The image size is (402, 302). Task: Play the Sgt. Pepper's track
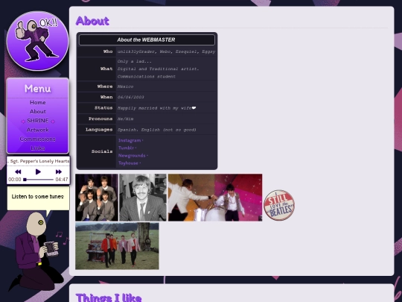(38, 172)
